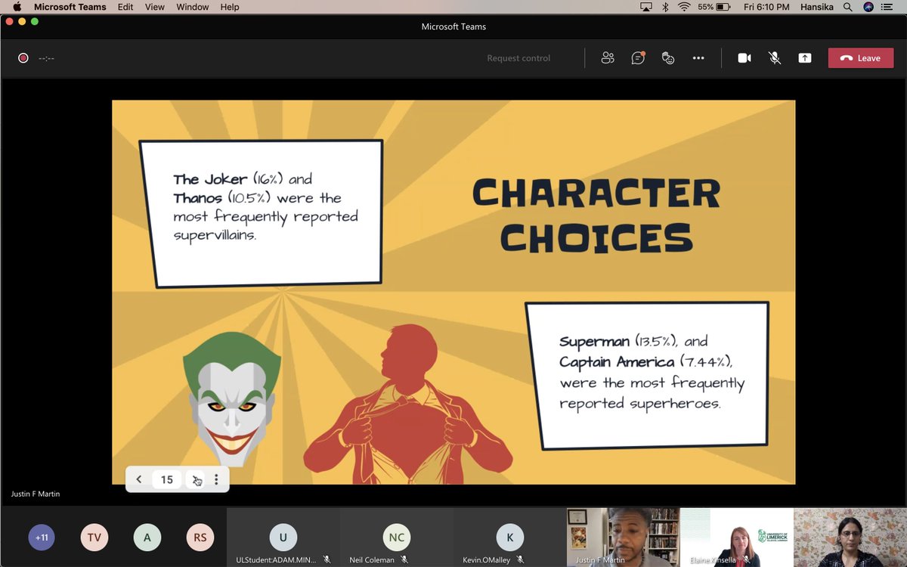907x567 pixels.
Task: Open the Window menu
Action: [193, 7]
